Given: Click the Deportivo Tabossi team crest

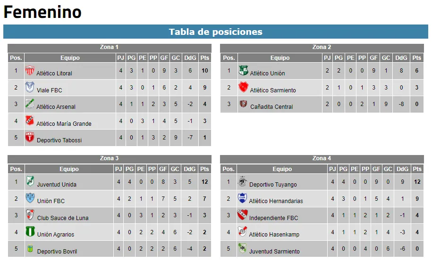Looking at the screenshot, I should pos(30,138).
